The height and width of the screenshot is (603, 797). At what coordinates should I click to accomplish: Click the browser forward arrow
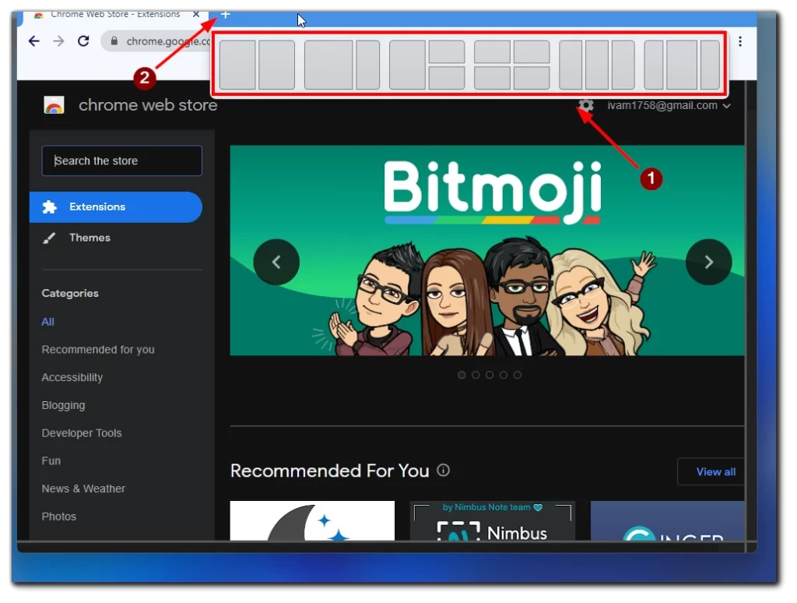coord(59,41)
